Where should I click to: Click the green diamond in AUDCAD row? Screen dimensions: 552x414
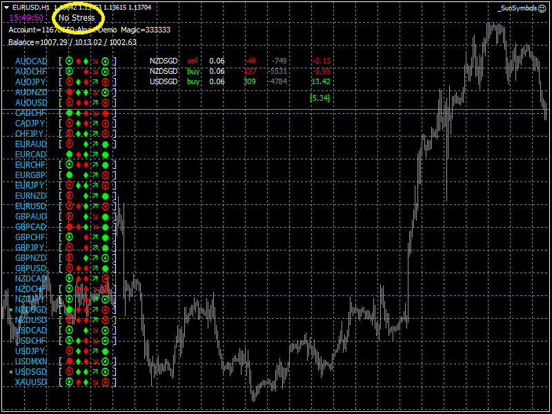pos(86,61)
